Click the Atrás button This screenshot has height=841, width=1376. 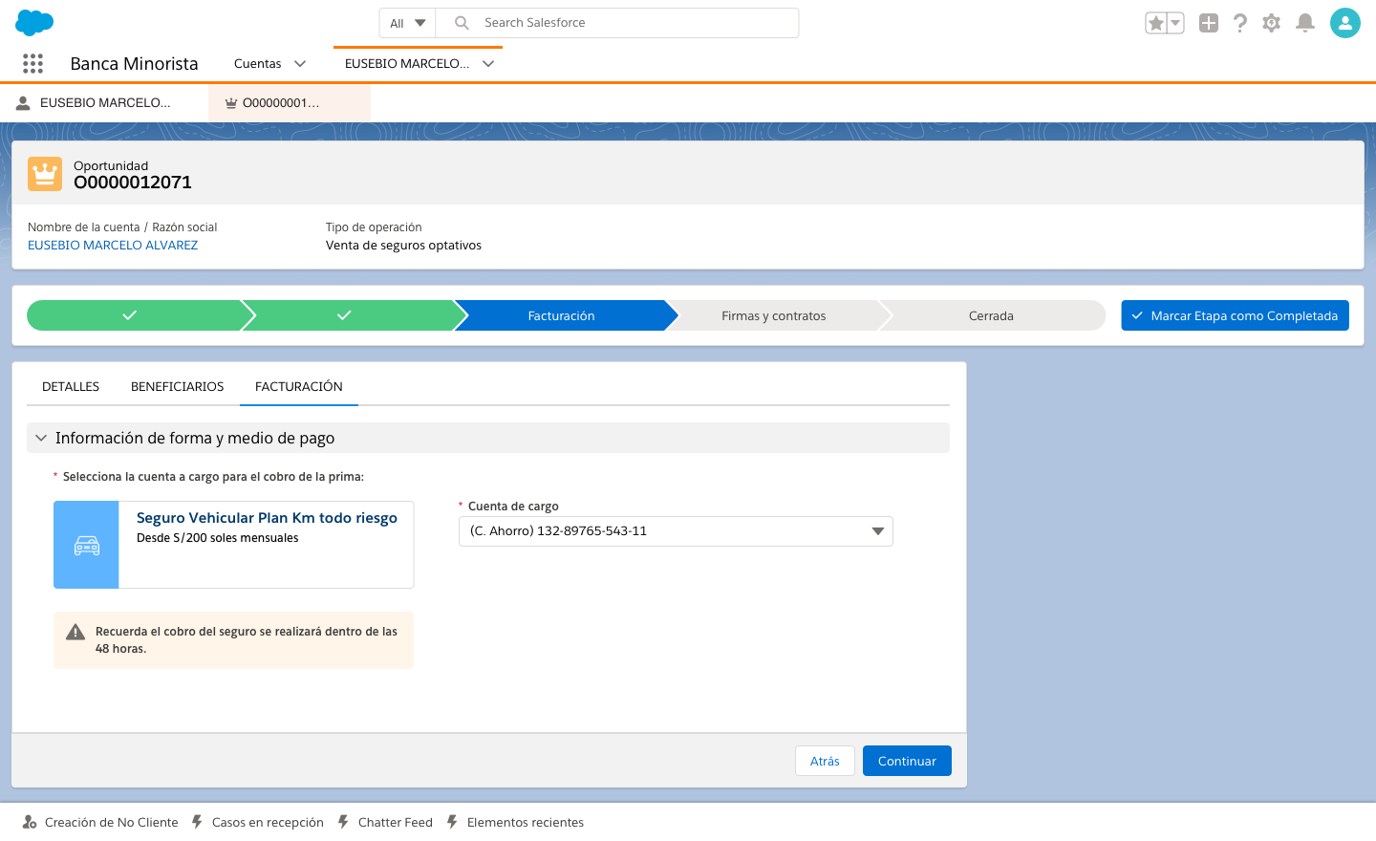(825, 761)
